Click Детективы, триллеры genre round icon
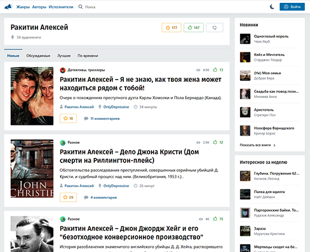Screen dimensions: 310x252 [x=63, y=70]
